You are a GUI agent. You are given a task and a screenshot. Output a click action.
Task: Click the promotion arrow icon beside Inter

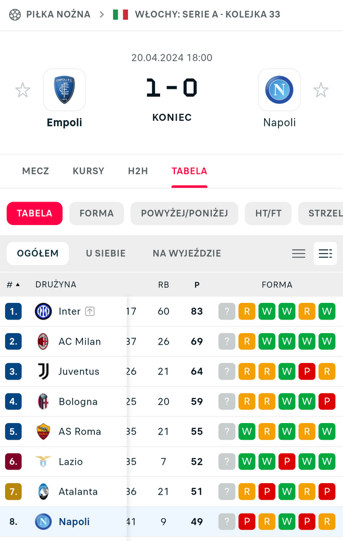coord(90,311)
